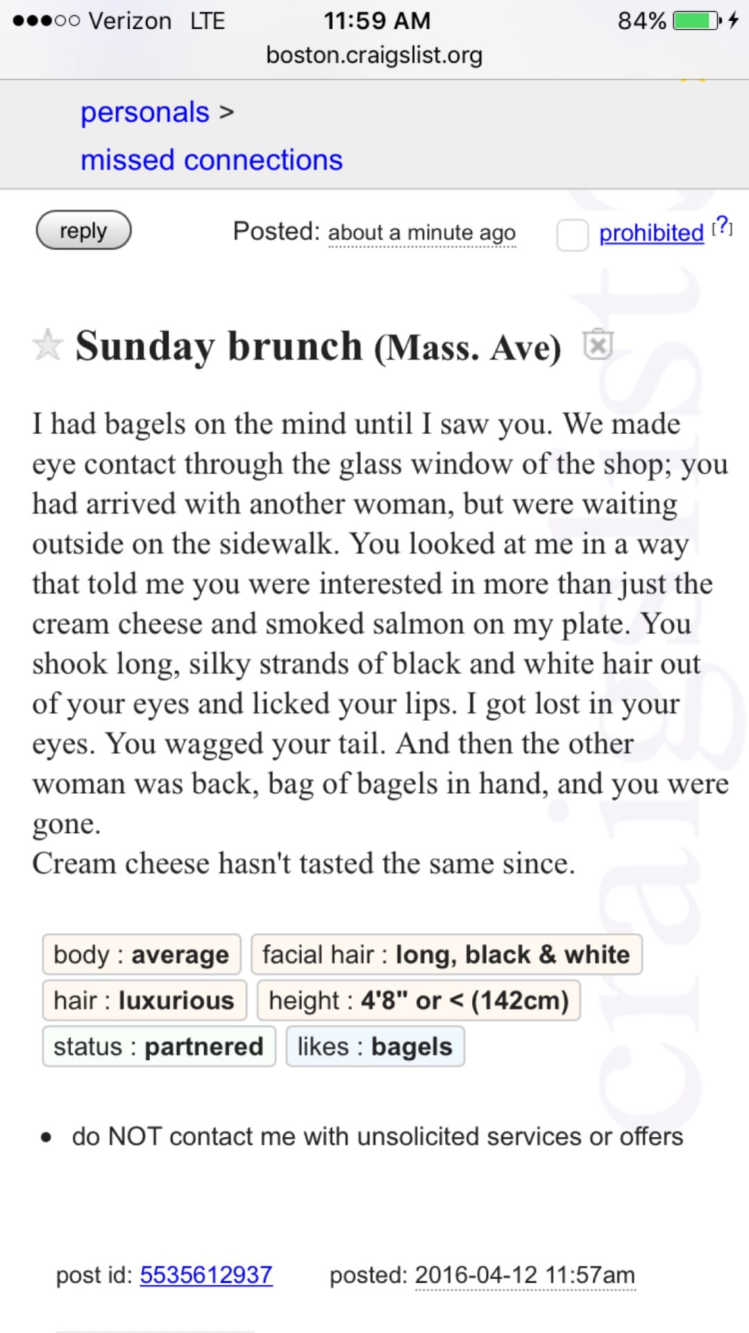Screen dimensions: 749x1333
Task: Hide this posting with the trash icon
Action: pos(598,344)
